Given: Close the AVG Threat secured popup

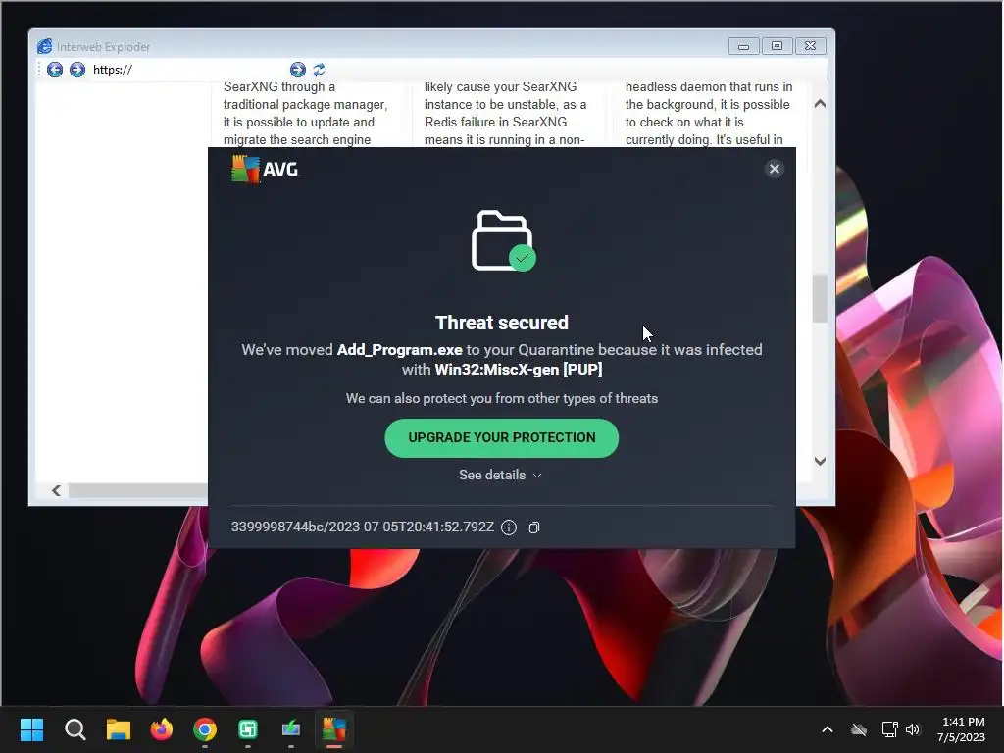Looking at the screenshot, I should click(775, 169).
